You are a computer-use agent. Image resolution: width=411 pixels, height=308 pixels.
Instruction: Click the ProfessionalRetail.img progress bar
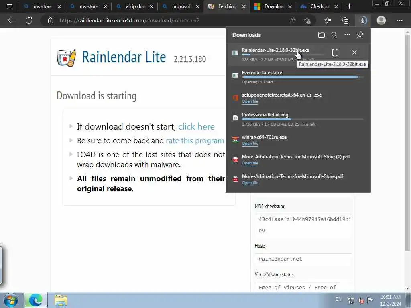click(303, 119)
